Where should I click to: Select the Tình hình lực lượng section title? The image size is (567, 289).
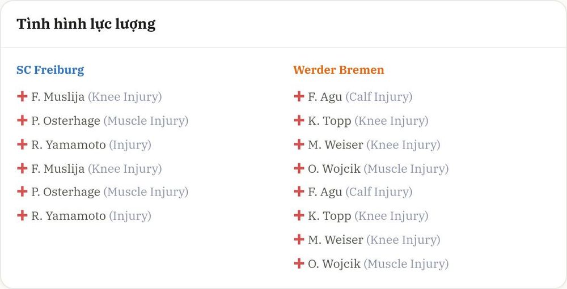click(x=86, y=24)
